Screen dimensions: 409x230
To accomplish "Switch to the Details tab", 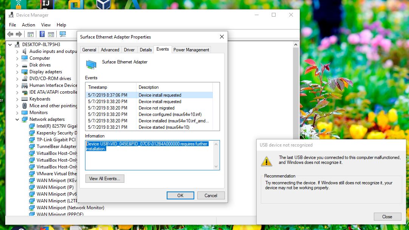I will point(146,50).
